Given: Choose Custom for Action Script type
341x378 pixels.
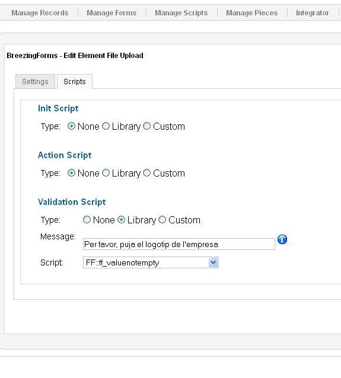Looking at the screenshot, I should 146,173.
